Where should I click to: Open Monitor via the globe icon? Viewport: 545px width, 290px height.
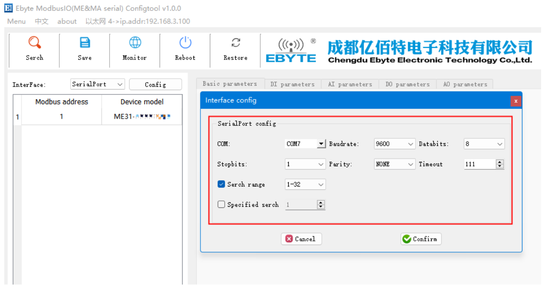(x=135, y=43)
